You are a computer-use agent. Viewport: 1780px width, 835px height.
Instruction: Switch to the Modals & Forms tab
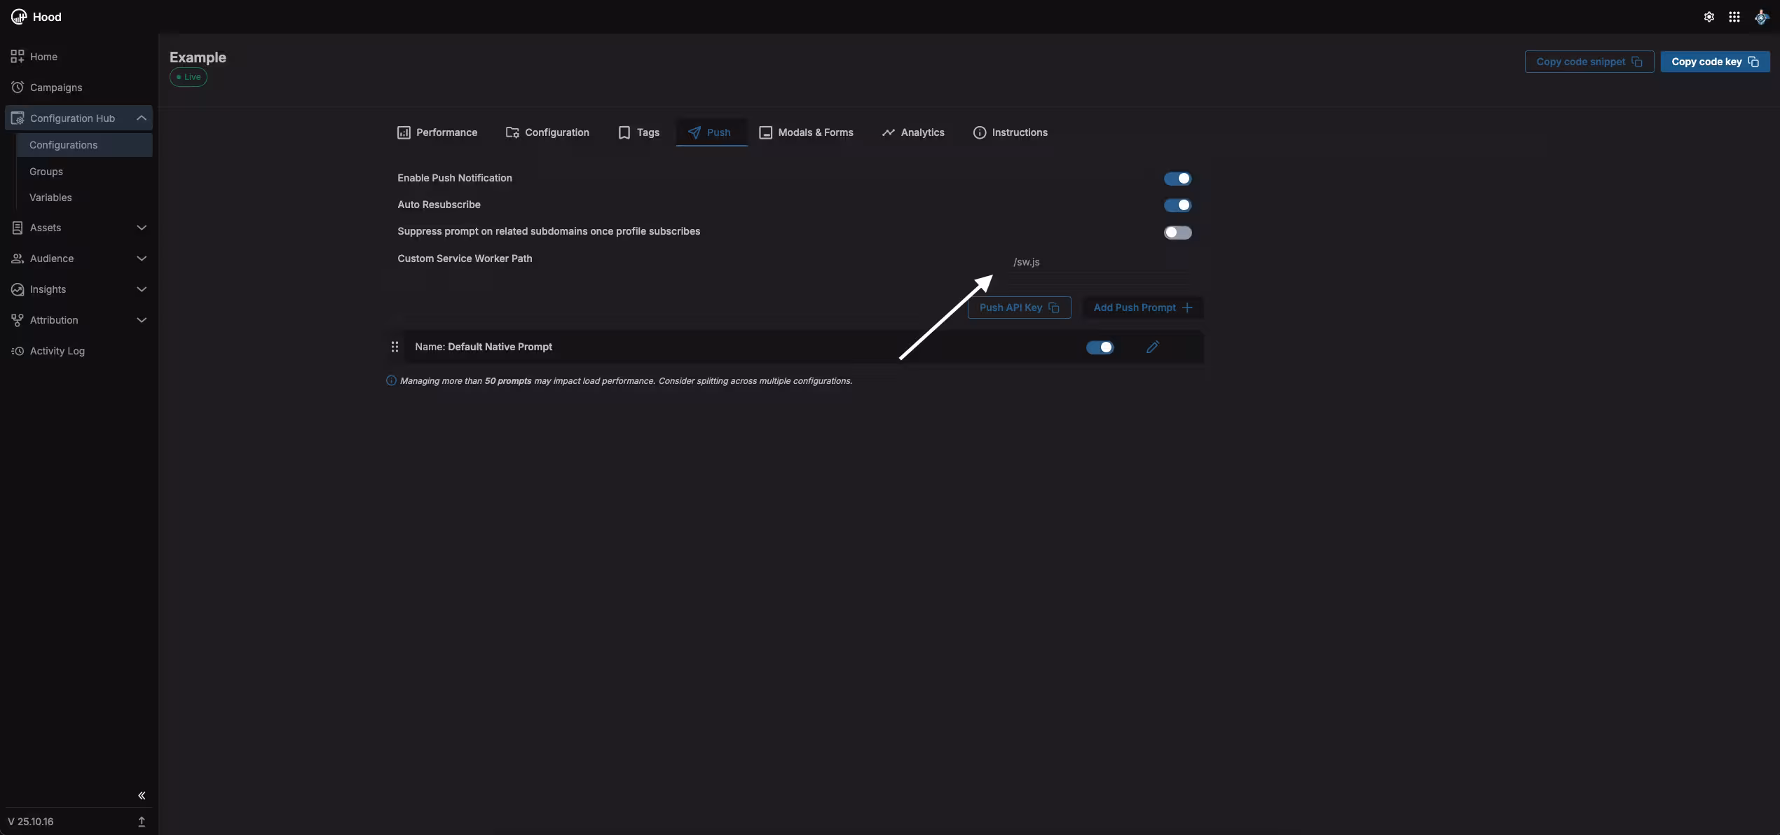point(806,132)
